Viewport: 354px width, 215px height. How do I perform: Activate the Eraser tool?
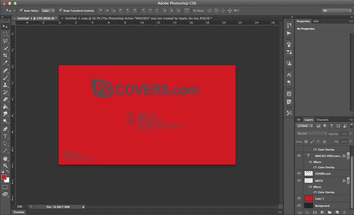point(5,99)
